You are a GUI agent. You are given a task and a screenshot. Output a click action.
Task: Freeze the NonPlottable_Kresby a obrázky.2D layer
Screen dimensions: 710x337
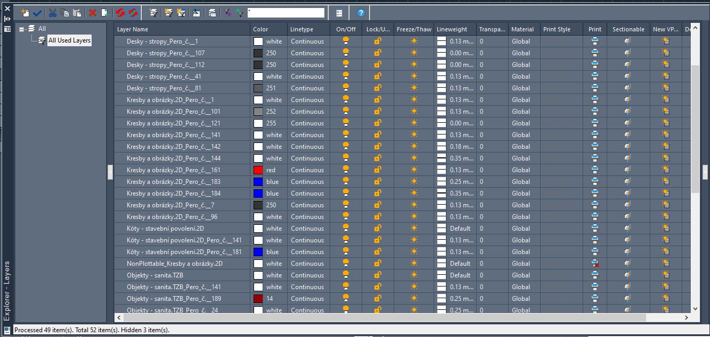(x=414, y=263)
